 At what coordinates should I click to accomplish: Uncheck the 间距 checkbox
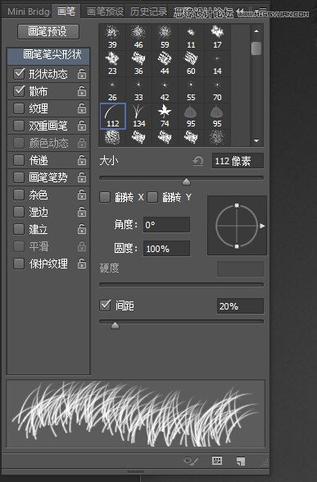click(105, 305)
